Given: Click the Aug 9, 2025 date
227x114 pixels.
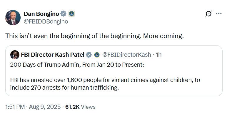Looking at the screenshot, I should pyautogui.click(x=45, y=107).
